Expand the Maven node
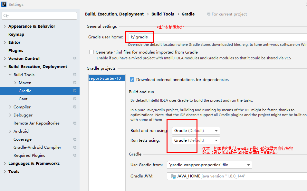Image resolution: width=307 pixels, height=191 pixels. [15, 83]
